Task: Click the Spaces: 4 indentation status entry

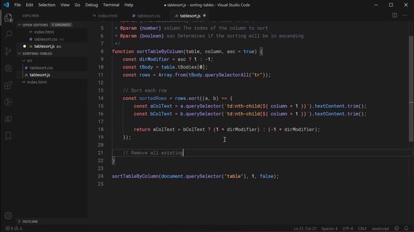Action: click(x=329, y=228)
